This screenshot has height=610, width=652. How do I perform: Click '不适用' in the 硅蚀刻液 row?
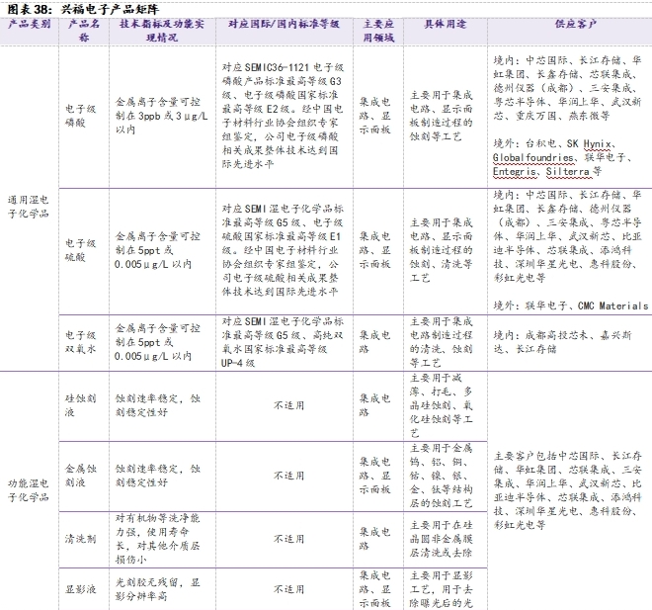(x=289, y=405)
